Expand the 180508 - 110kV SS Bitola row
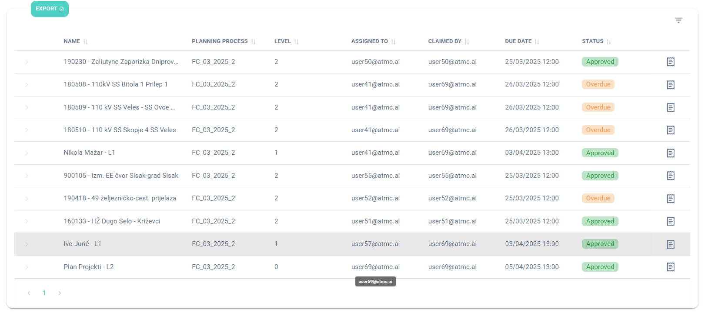The width and height of the screenshot is (705, 316). tap(27, 85)
